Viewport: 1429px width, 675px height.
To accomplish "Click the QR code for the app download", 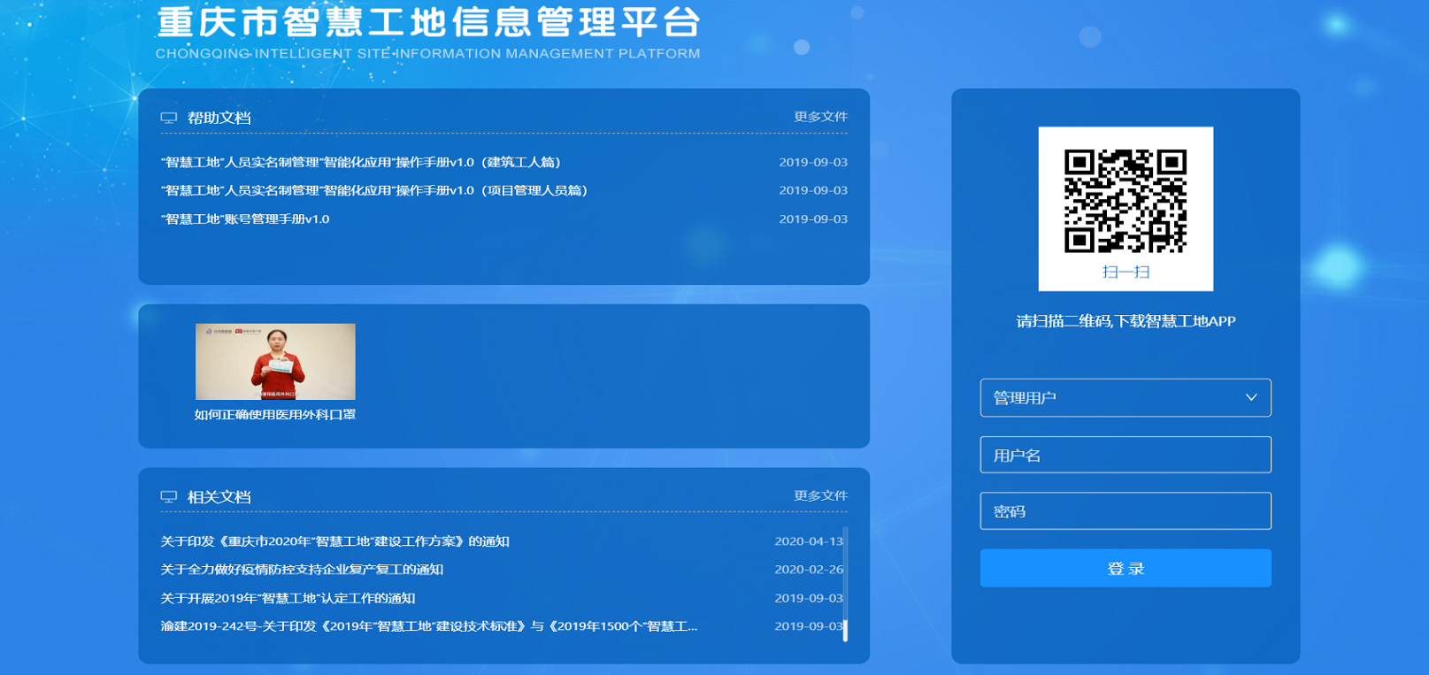I will [1125, 201].
